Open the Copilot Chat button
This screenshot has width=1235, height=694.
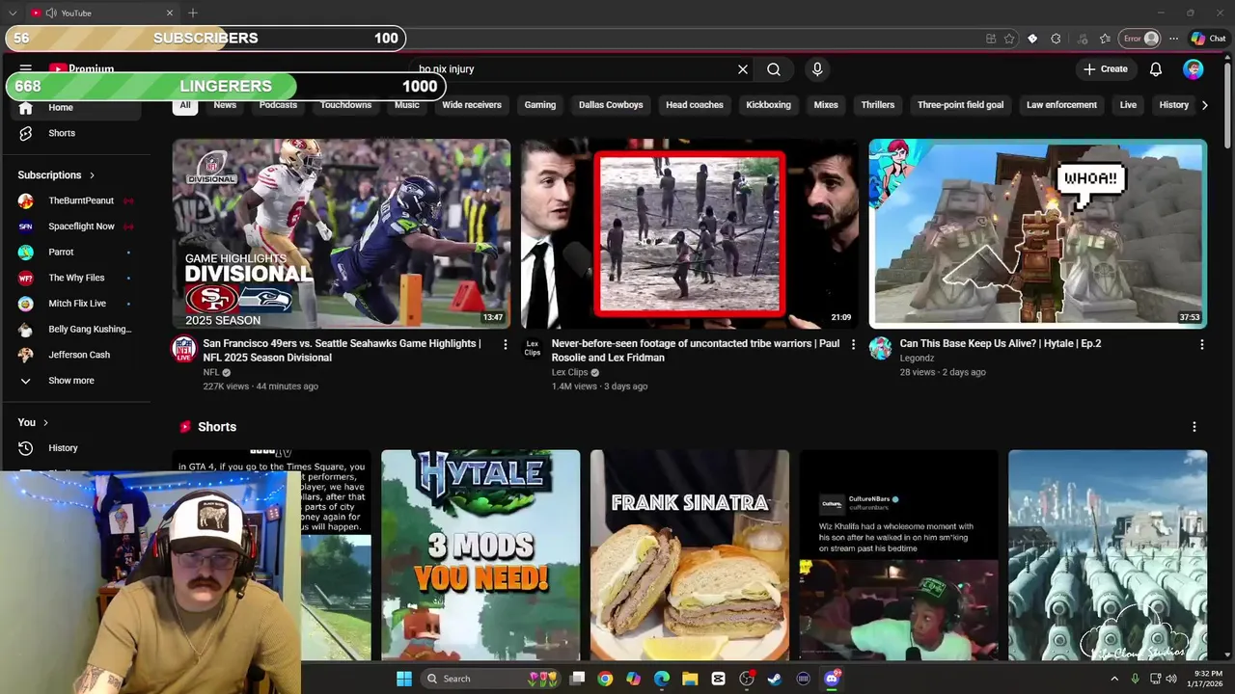[1208, 39]
